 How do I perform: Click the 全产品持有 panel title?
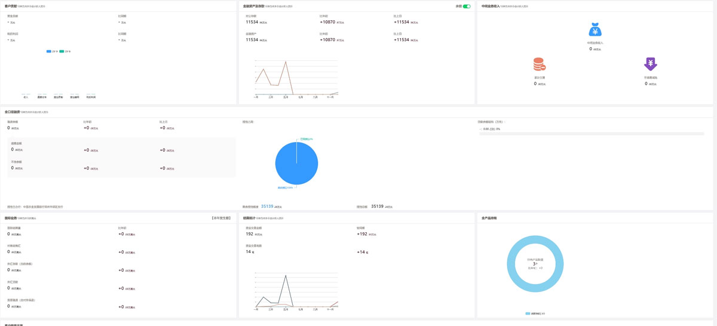[x=489, y=218]
